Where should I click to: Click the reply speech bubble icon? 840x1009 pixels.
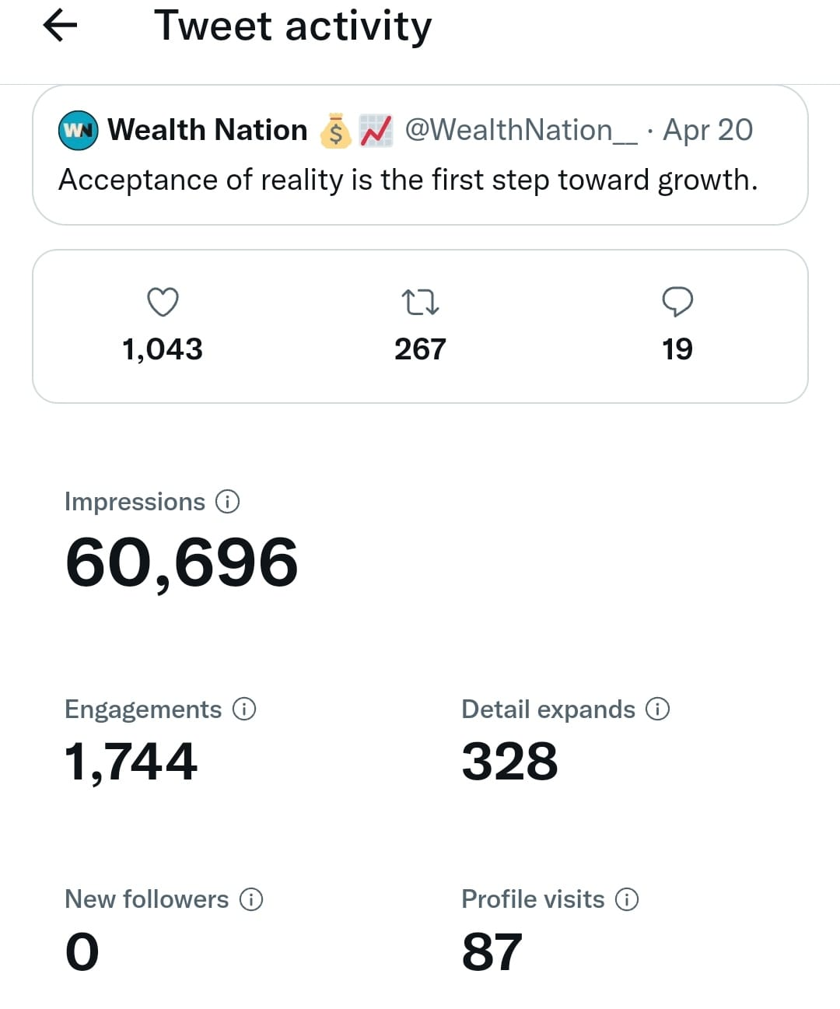pyautogui.click(x=677, y=302)
